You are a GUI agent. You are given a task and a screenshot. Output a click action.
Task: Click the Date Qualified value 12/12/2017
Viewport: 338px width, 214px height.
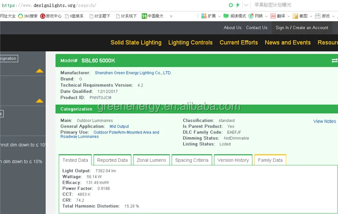(x=108, y=91)
